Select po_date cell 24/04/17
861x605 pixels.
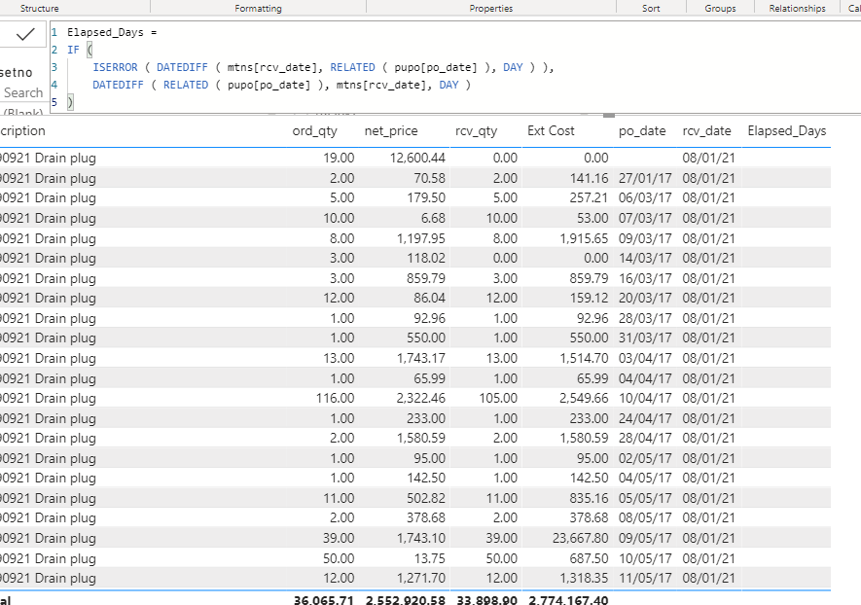point(645,419)
